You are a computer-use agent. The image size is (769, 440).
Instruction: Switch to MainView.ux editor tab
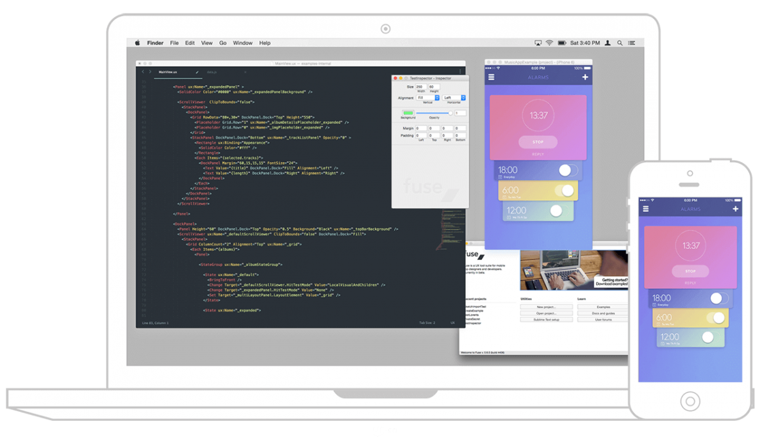point(178,72)
